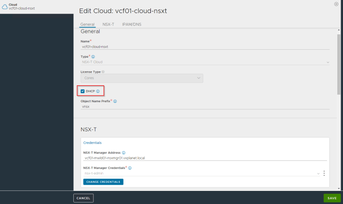Click the info icon next to Type
Image resolution: width=343 pixels, height=204 pixels.
[x=93, y=57]
